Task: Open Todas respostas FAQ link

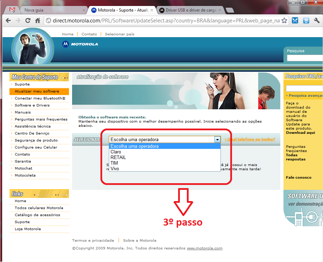Action: [x=296, y=157]
